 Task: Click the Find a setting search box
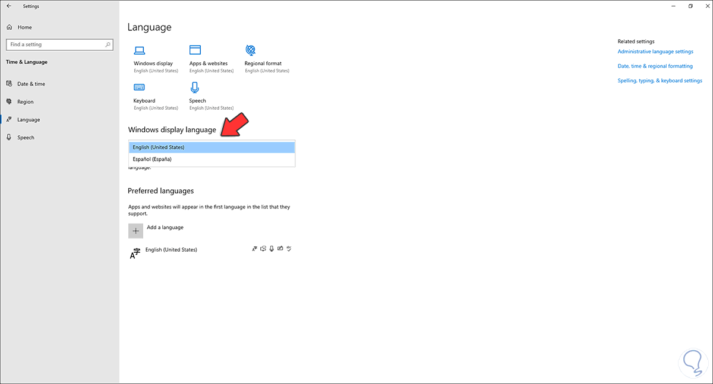[59, 45]
